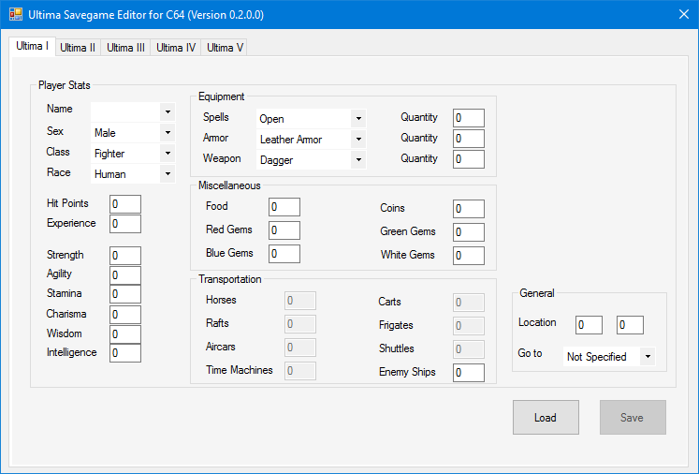Select the Wisdom input field
This screenshot has height=474, width=699.
125,334
